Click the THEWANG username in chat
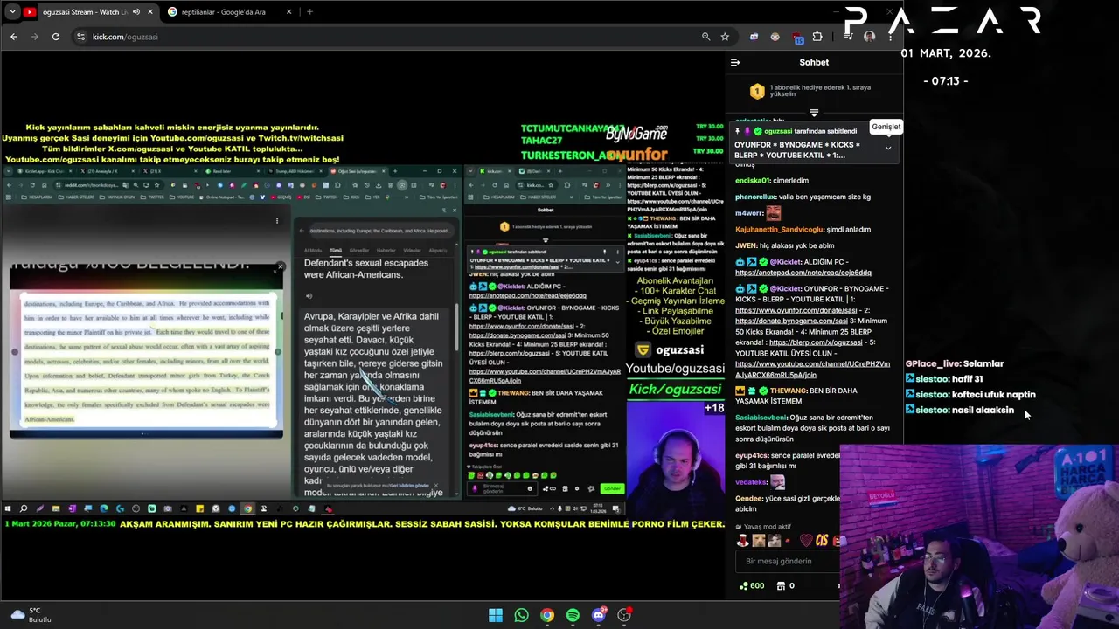Viewport: 1119px width, 629px height. coord(789,391)
